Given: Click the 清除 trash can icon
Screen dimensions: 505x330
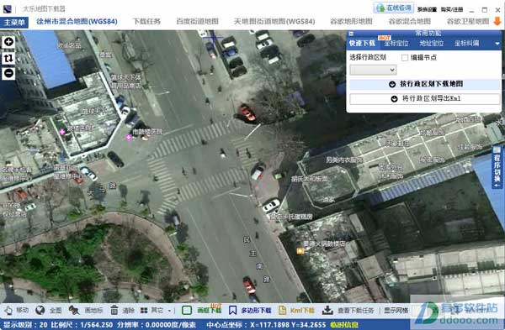Looking at the screenshot, I should coord(114,310).
